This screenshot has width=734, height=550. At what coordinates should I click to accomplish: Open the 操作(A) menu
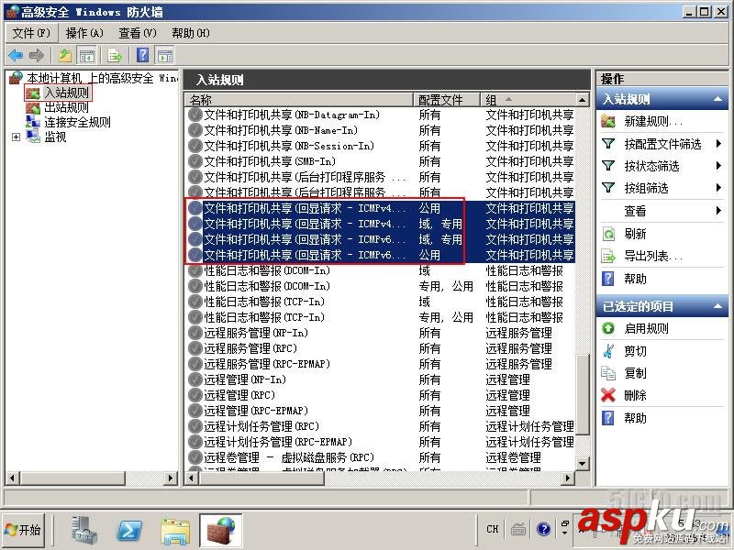[x=83, y=32]
